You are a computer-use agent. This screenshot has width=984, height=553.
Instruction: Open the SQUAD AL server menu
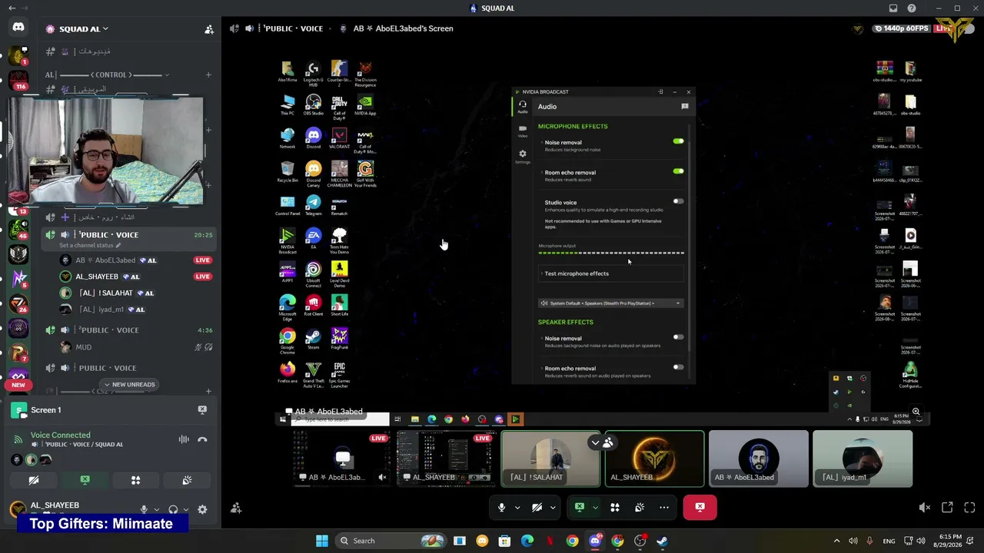point(83,29)
